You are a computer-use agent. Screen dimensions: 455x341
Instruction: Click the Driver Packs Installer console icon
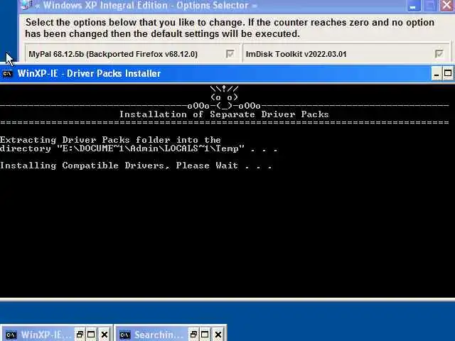[x=7, y=74]
